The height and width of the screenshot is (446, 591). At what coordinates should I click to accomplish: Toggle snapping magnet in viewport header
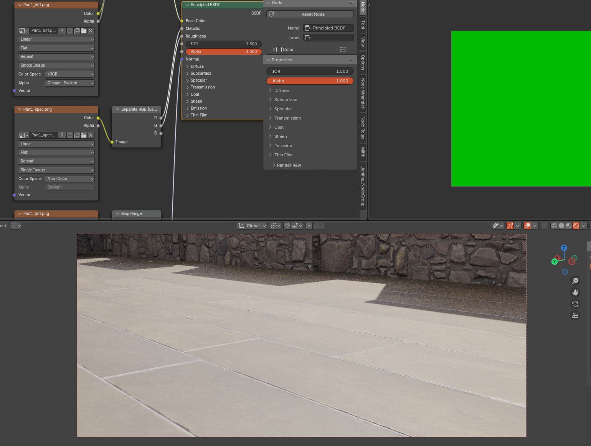point(287,226)
